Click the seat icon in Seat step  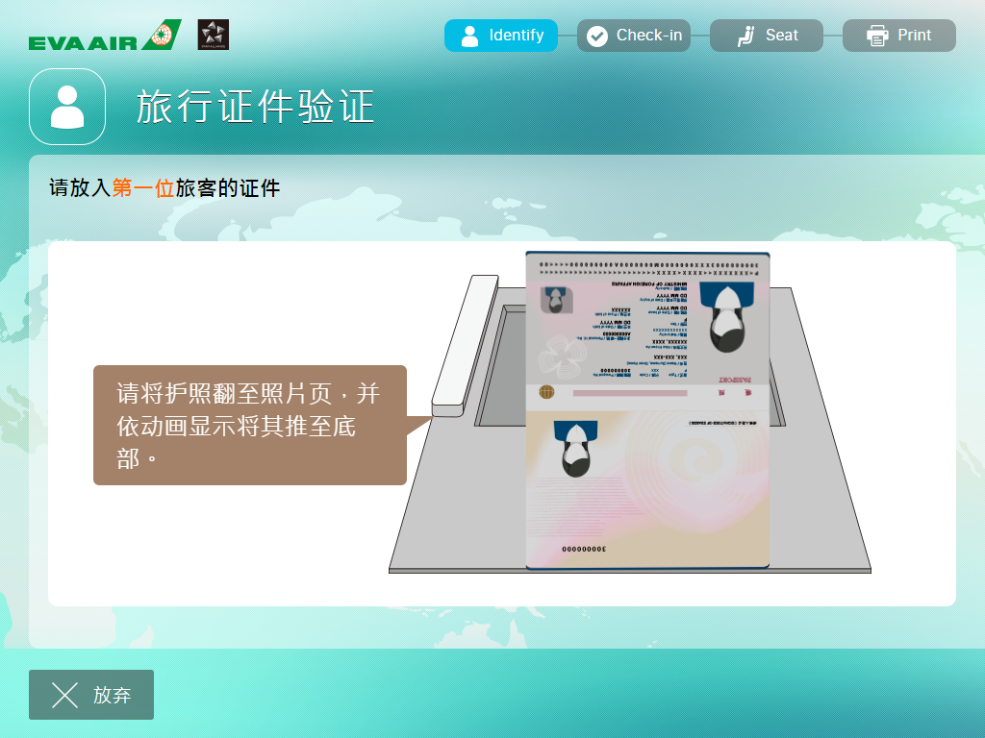pyautogui.click(x=745, y=36)
